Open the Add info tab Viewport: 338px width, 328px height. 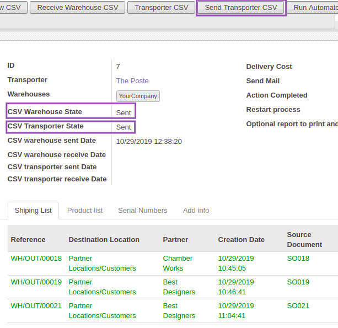(196, 211)
